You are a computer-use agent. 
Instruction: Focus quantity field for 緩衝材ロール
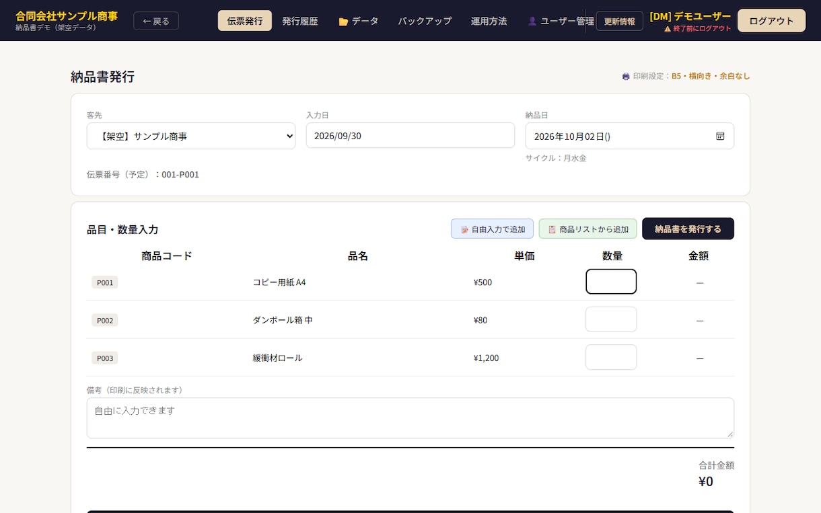tap(611, 357)
